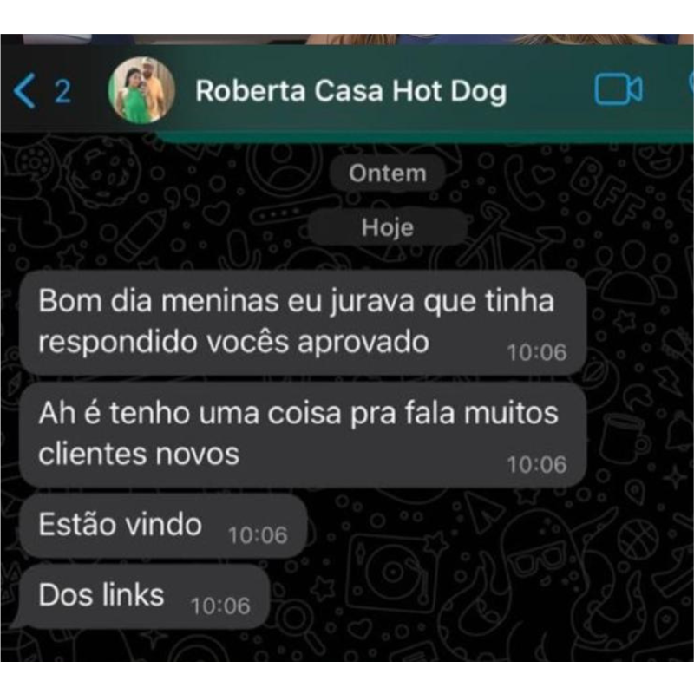Click the words 'clientes novos' in message

pyautogui.click(x=139, y=454)
